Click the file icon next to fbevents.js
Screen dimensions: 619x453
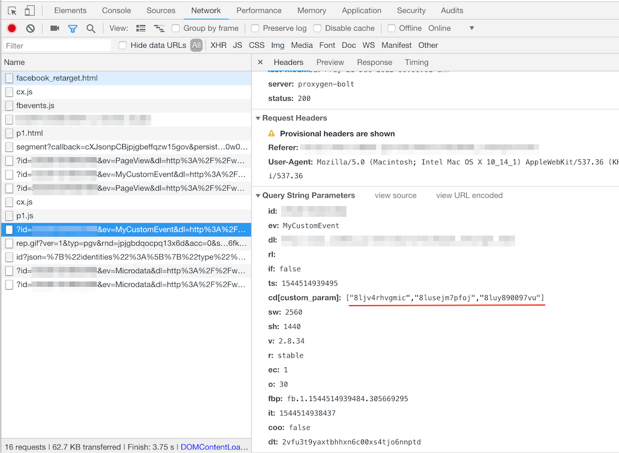pos(9,106)
